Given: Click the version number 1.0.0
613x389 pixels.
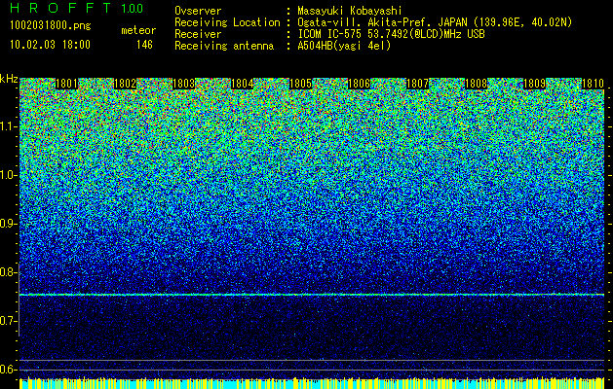Looking at the screenshot, I should (133, 8).
